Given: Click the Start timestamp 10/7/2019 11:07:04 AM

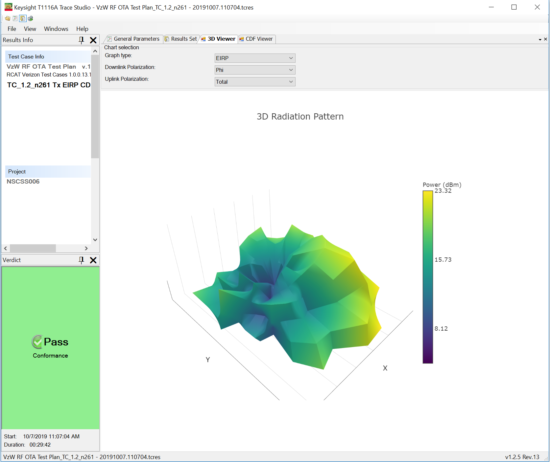Looking at the screenshot, I should (51, 436).
